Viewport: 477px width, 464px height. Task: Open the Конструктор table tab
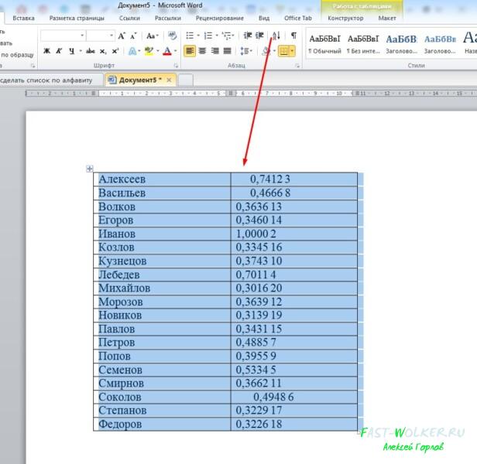coord(345,19)
